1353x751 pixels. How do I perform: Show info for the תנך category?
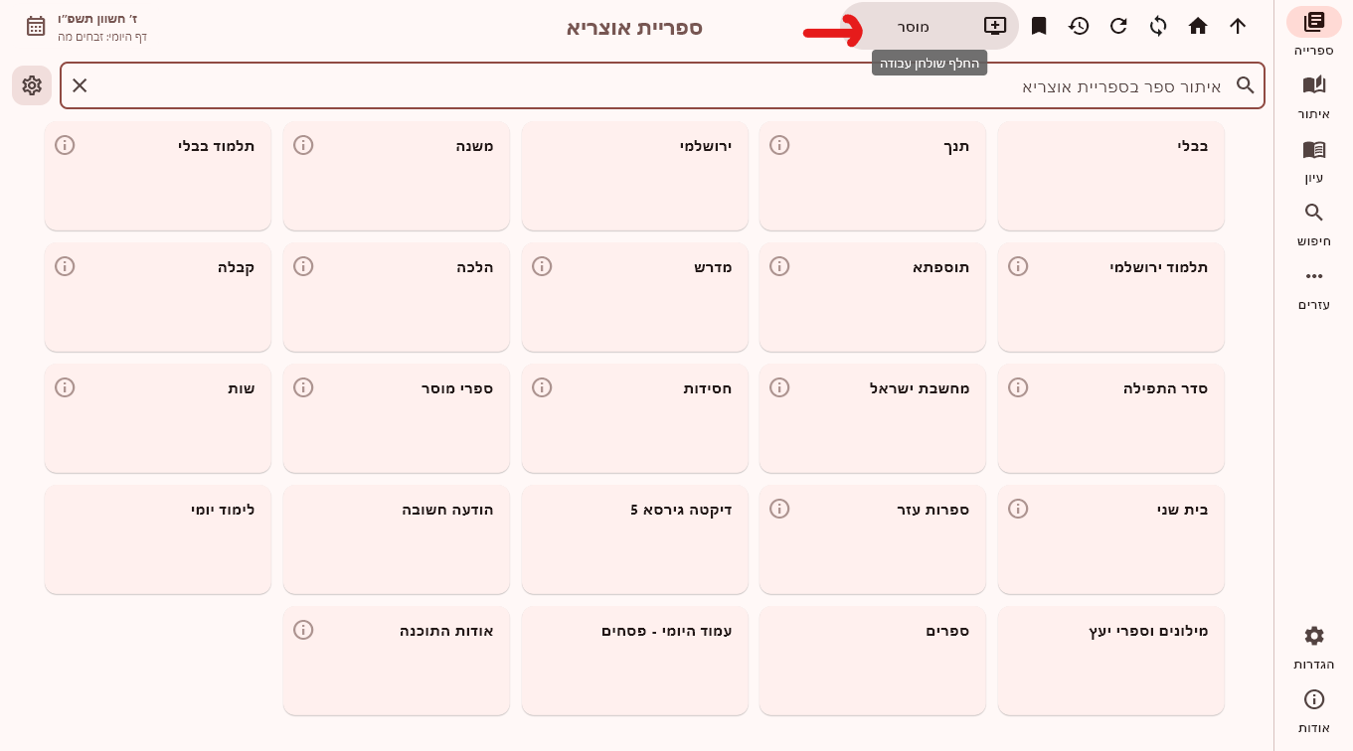pos(779,145)
